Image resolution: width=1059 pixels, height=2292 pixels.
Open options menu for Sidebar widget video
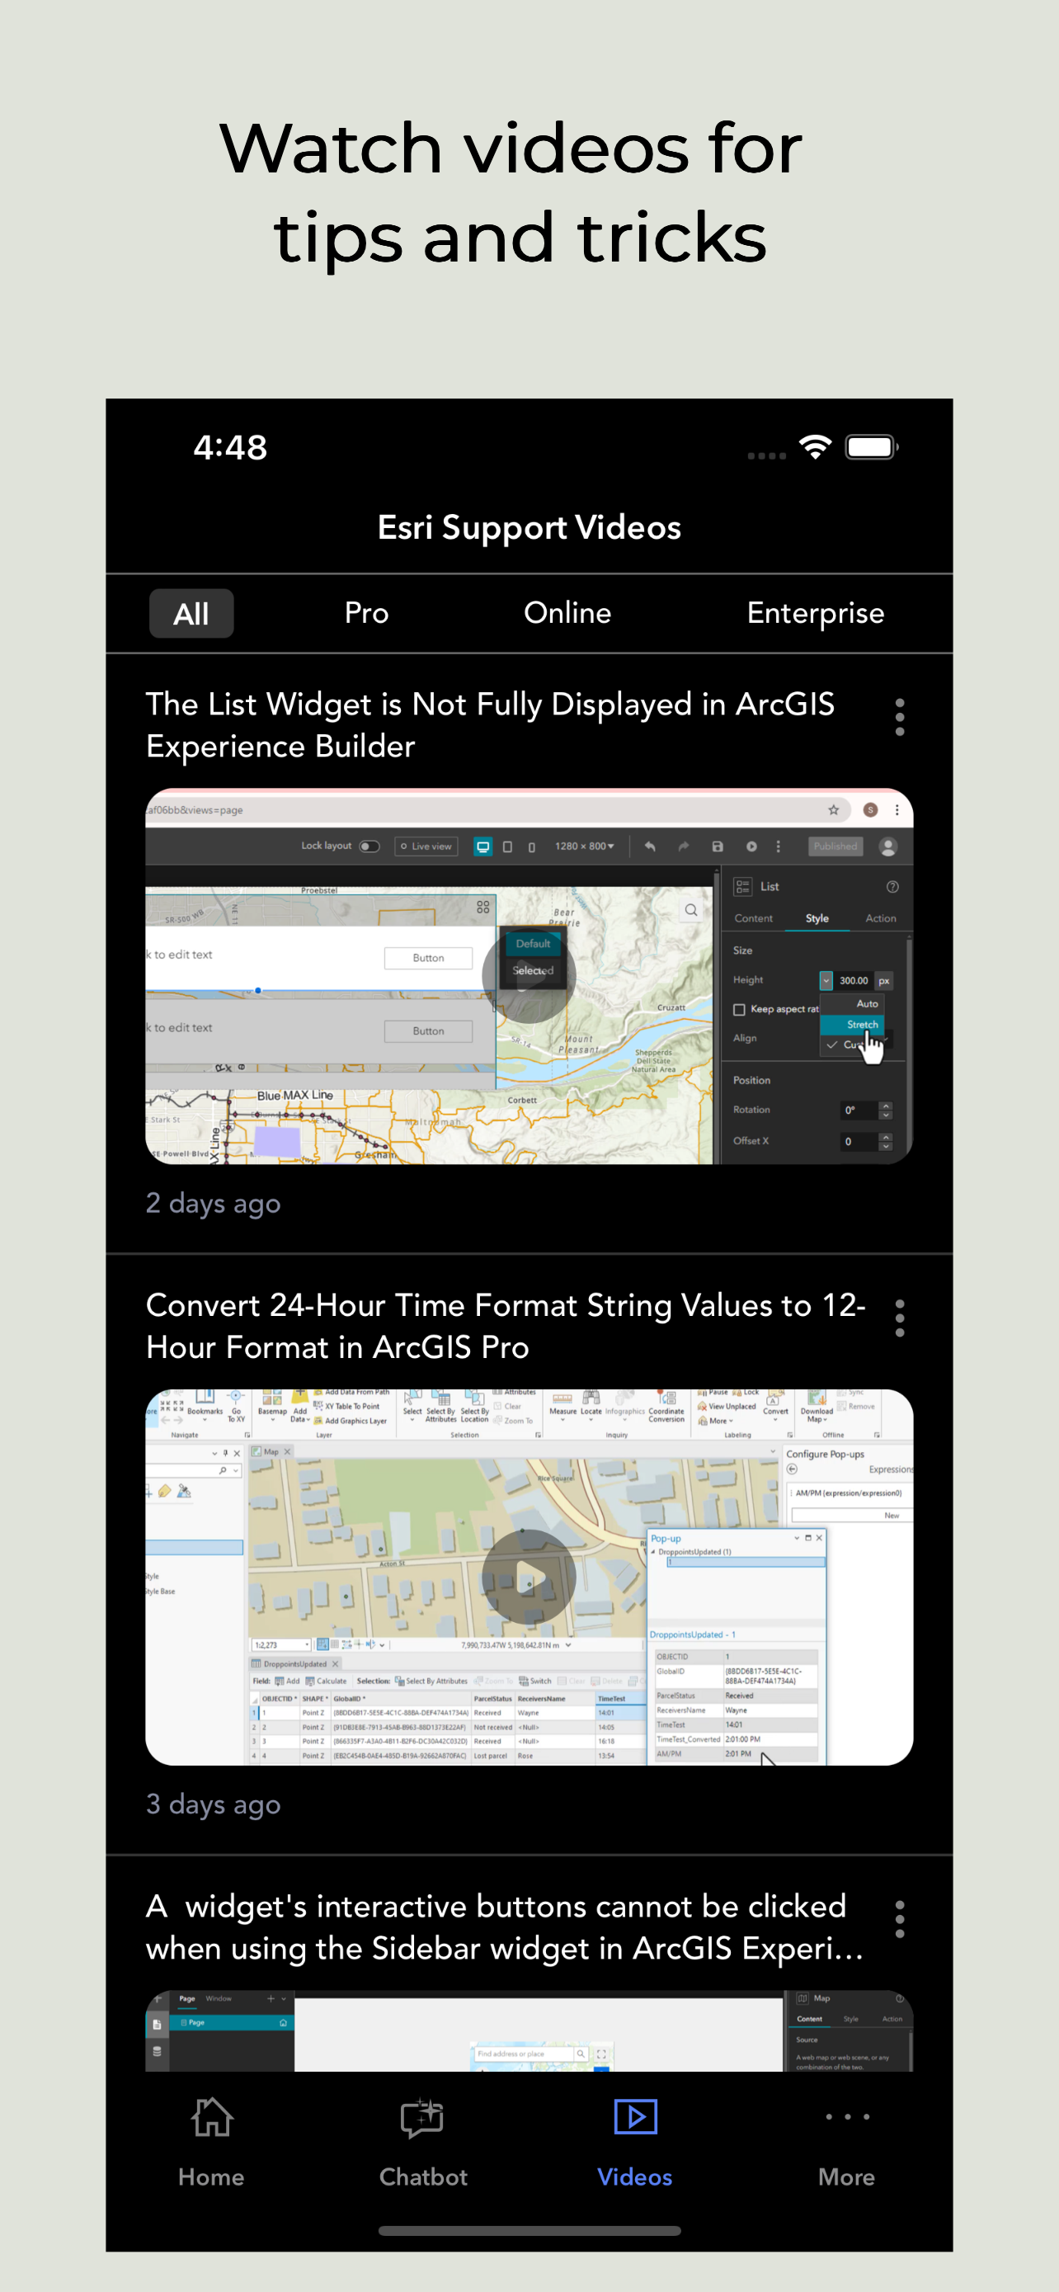pyautogui.click(x=900, y=1919)
